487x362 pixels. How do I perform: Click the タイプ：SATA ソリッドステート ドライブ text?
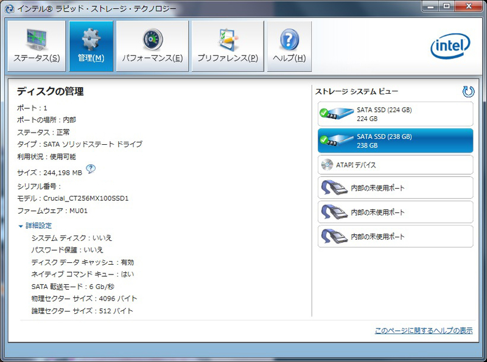click(x=80, y=144)
